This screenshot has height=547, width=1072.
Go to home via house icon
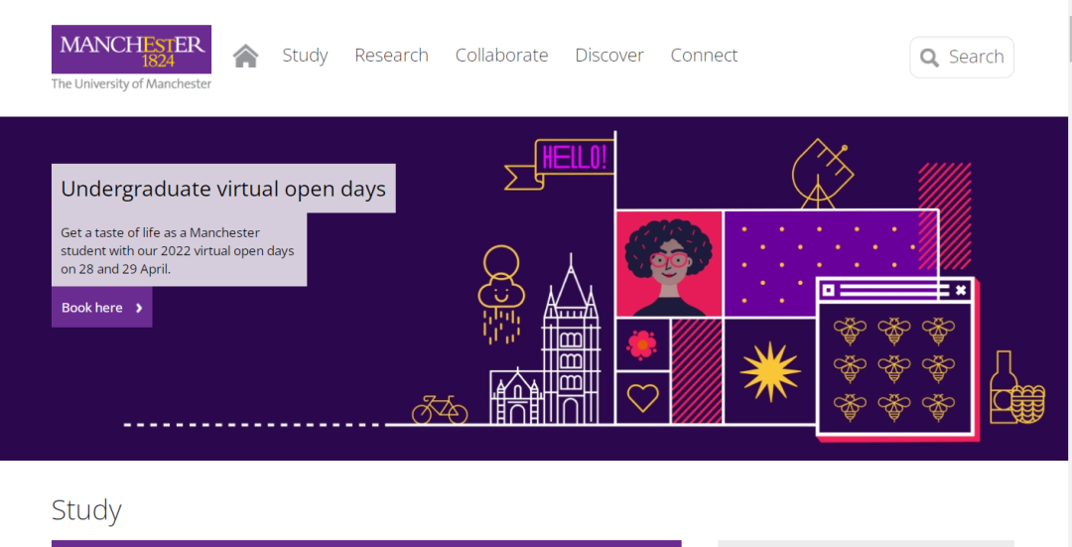point(245,56)
